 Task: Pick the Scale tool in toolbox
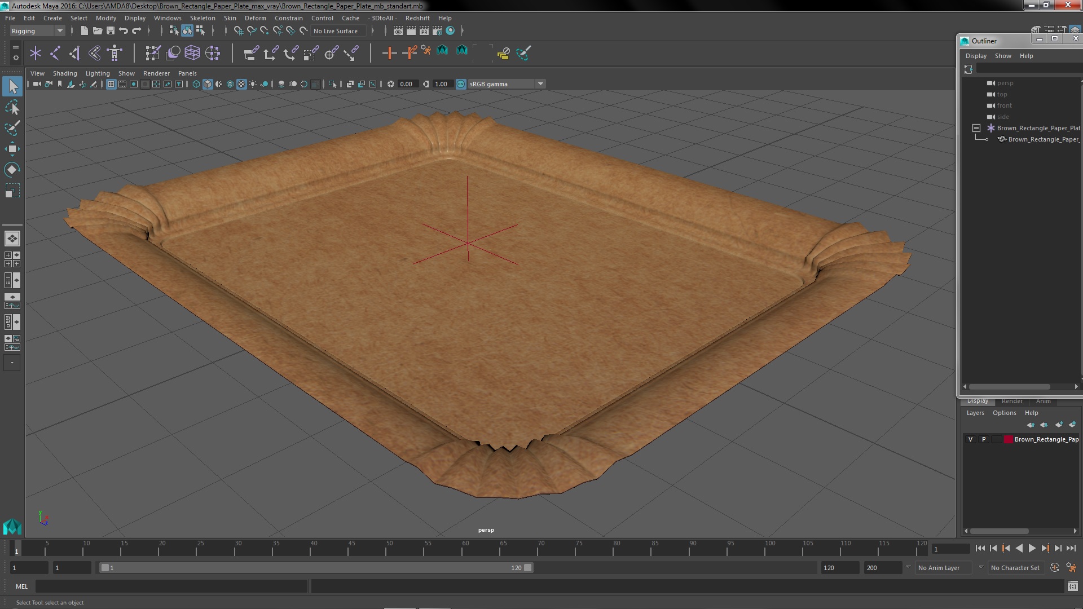tap(12, 191)
